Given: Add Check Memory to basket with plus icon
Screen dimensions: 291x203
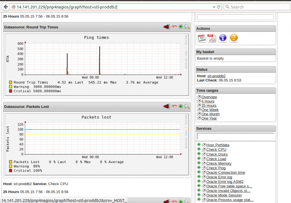Looking at the screenshot, I should [199, 163].
